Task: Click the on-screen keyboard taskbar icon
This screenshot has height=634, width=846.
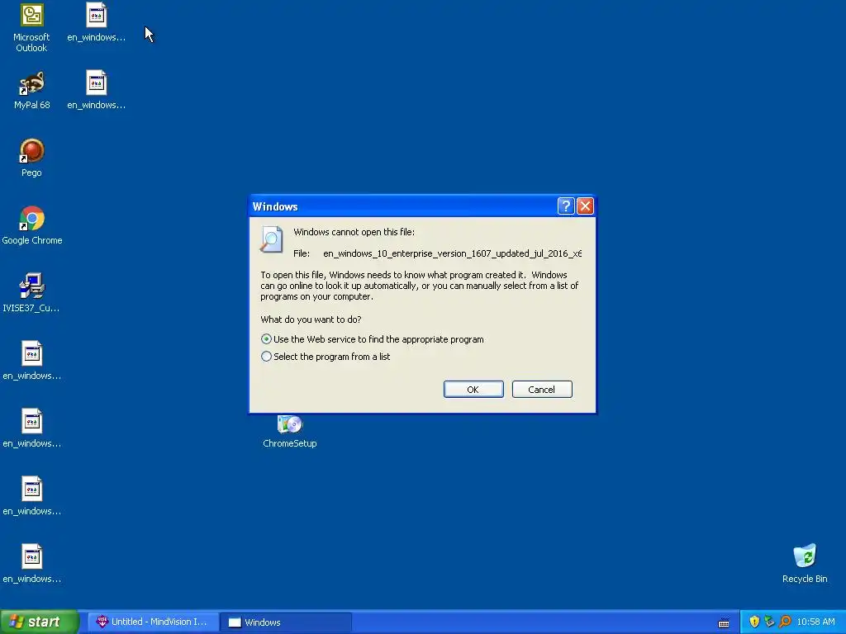Action: coord(724,623)
